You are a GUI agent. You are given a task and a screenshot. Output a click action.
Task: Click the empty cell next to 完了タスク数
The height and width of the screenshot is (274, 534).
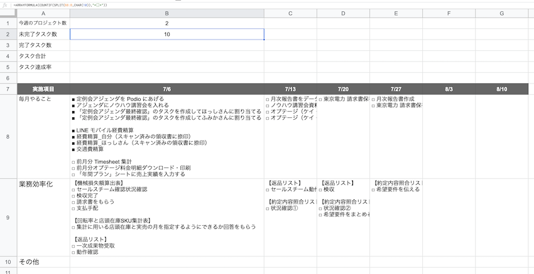pos(166,45)
